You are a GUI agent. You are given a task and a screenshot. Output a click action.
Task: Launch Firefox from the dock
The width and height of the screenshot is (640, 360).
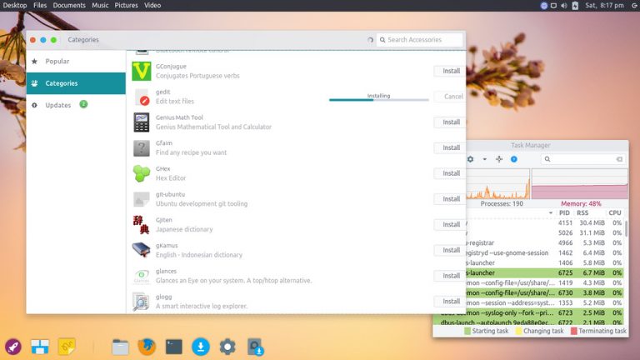[x=147, y=347]
